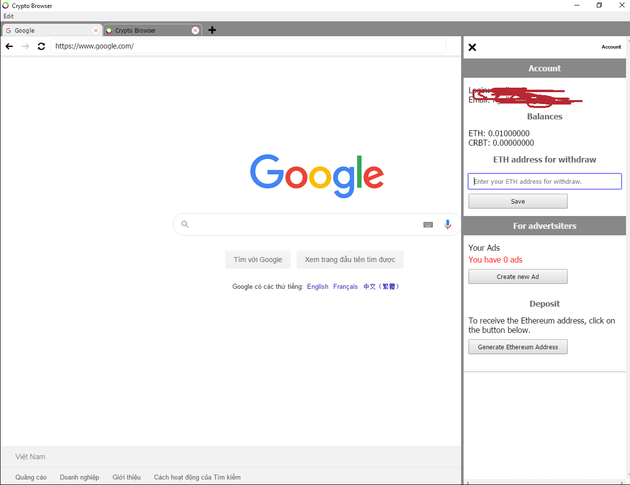Reload the page with refresh icon
The height and width of the screenshot is (485, 630).
click(x=41, y=46)
